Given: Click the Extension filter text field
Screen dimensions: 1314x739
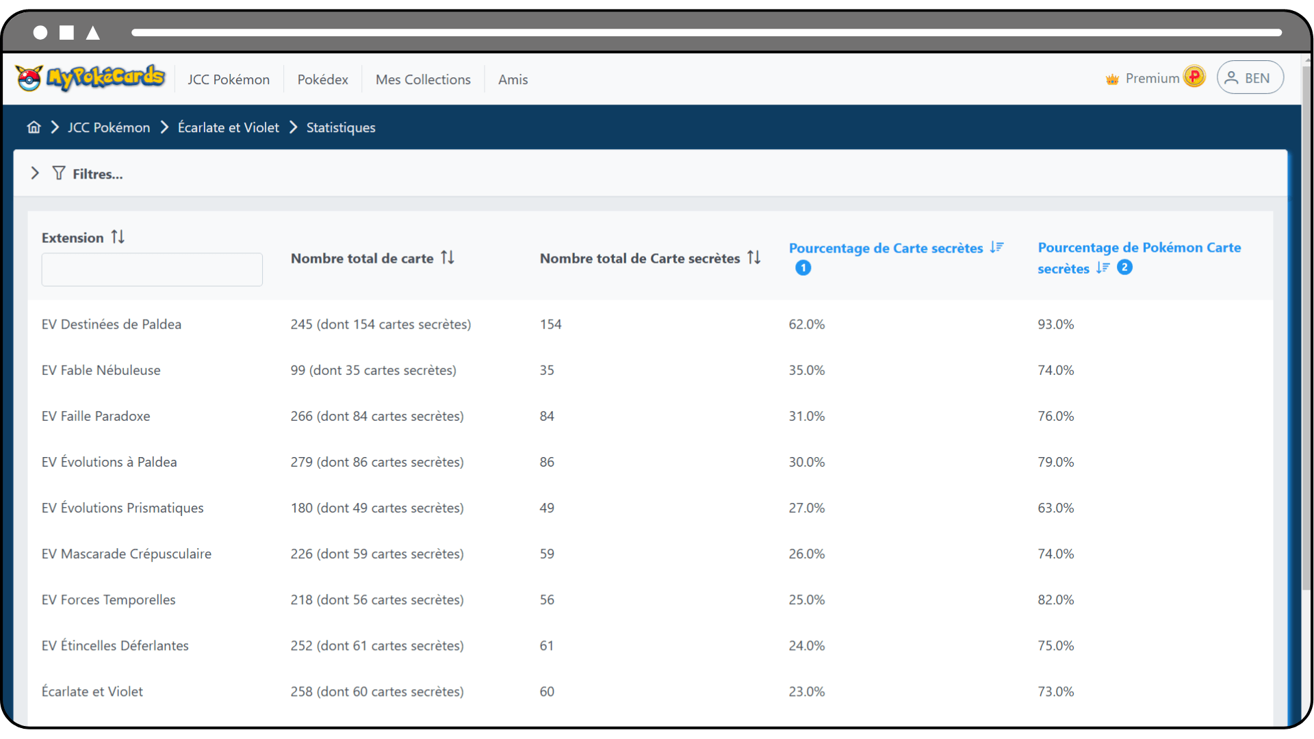Looking at the screenshot, I should (152, 270).
